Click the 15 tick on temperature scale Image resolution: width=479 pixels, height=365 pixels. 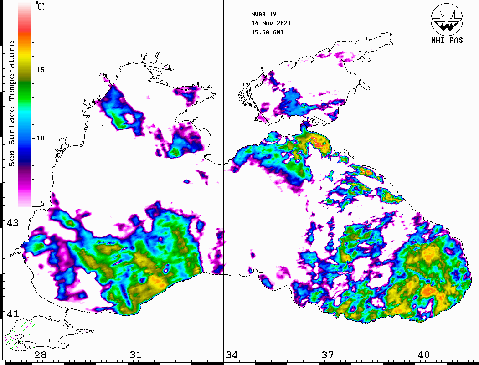tap(40, 70)
